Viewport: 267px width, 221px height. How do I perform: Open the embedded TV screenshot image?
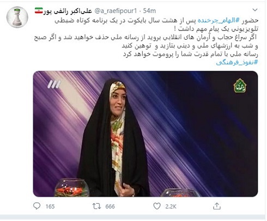145,134
